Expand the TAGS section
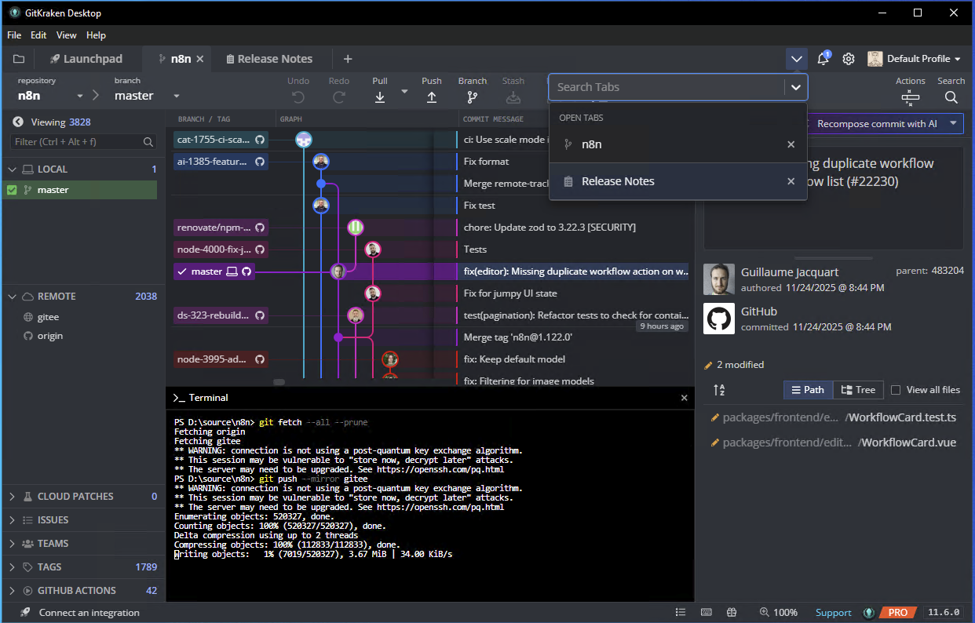Image resolution: width=975 pixels, height=623 pixels. tap(12, 567)
